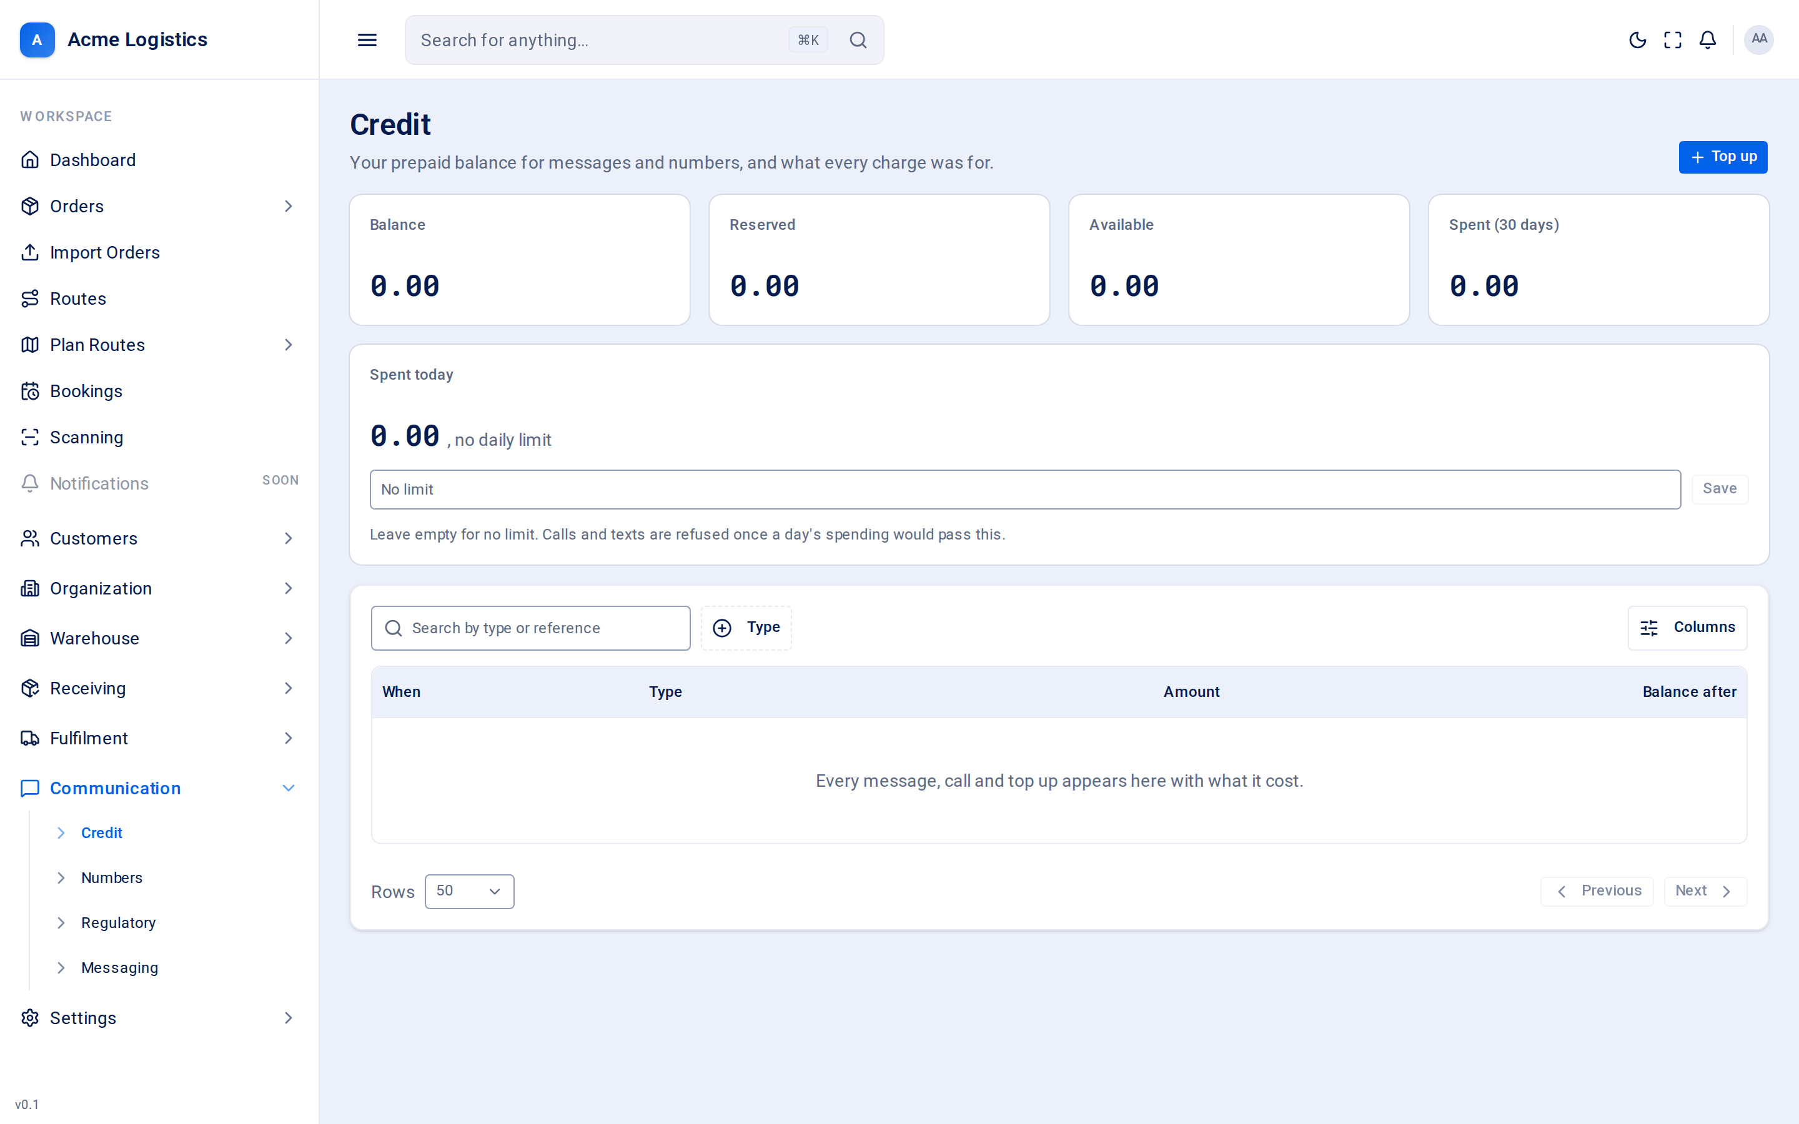Click the Fulfilment truck icon
The height and width of the screenshot is (1124, 1799).
coord(30,738)
